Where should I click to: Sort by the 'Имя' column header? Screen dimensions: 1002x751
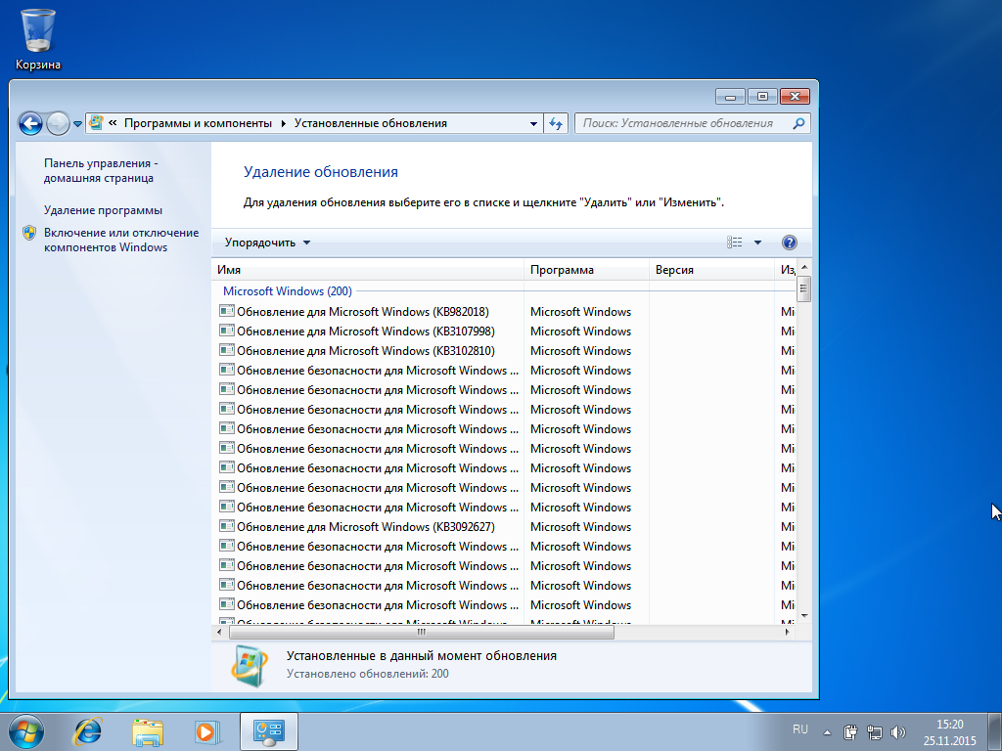(368, 270)
